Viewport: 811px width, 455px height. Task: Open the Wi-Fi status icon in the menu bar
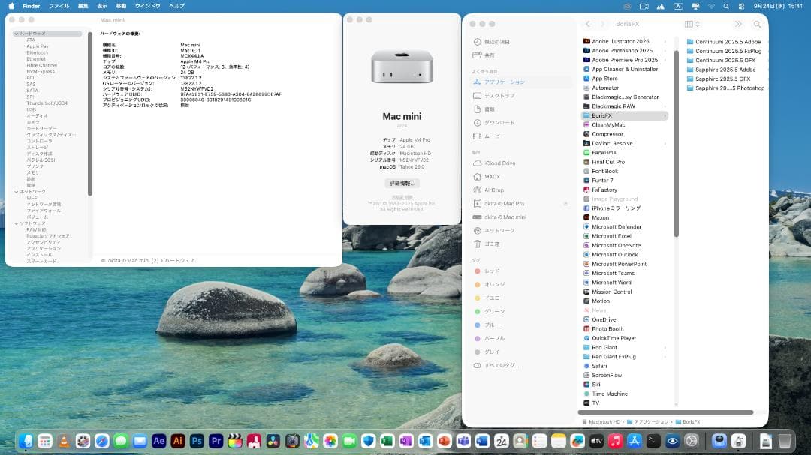[711, 6]
